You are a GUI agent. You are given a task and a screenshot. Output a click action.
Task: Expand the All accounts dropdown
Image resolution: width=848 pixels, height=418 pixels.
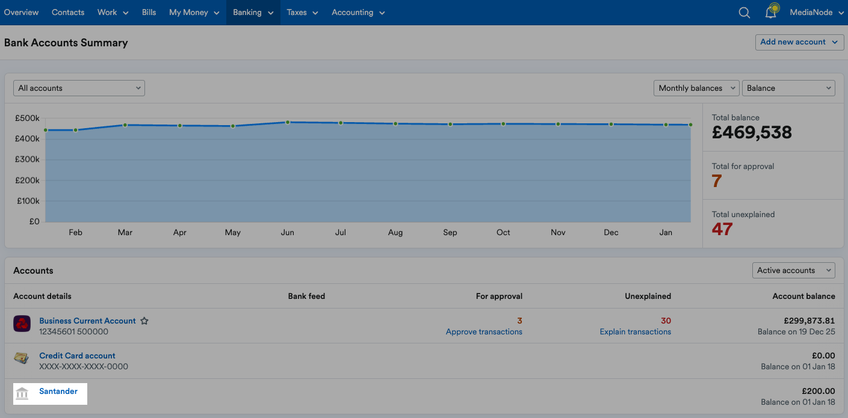(79, 88)
